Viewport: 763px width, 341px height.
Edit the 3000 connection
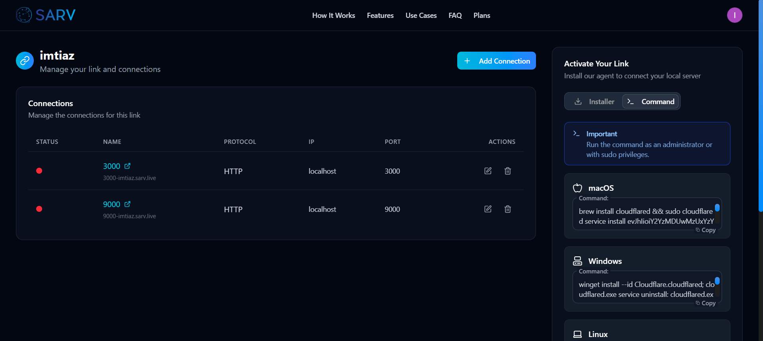pos(488,171)
